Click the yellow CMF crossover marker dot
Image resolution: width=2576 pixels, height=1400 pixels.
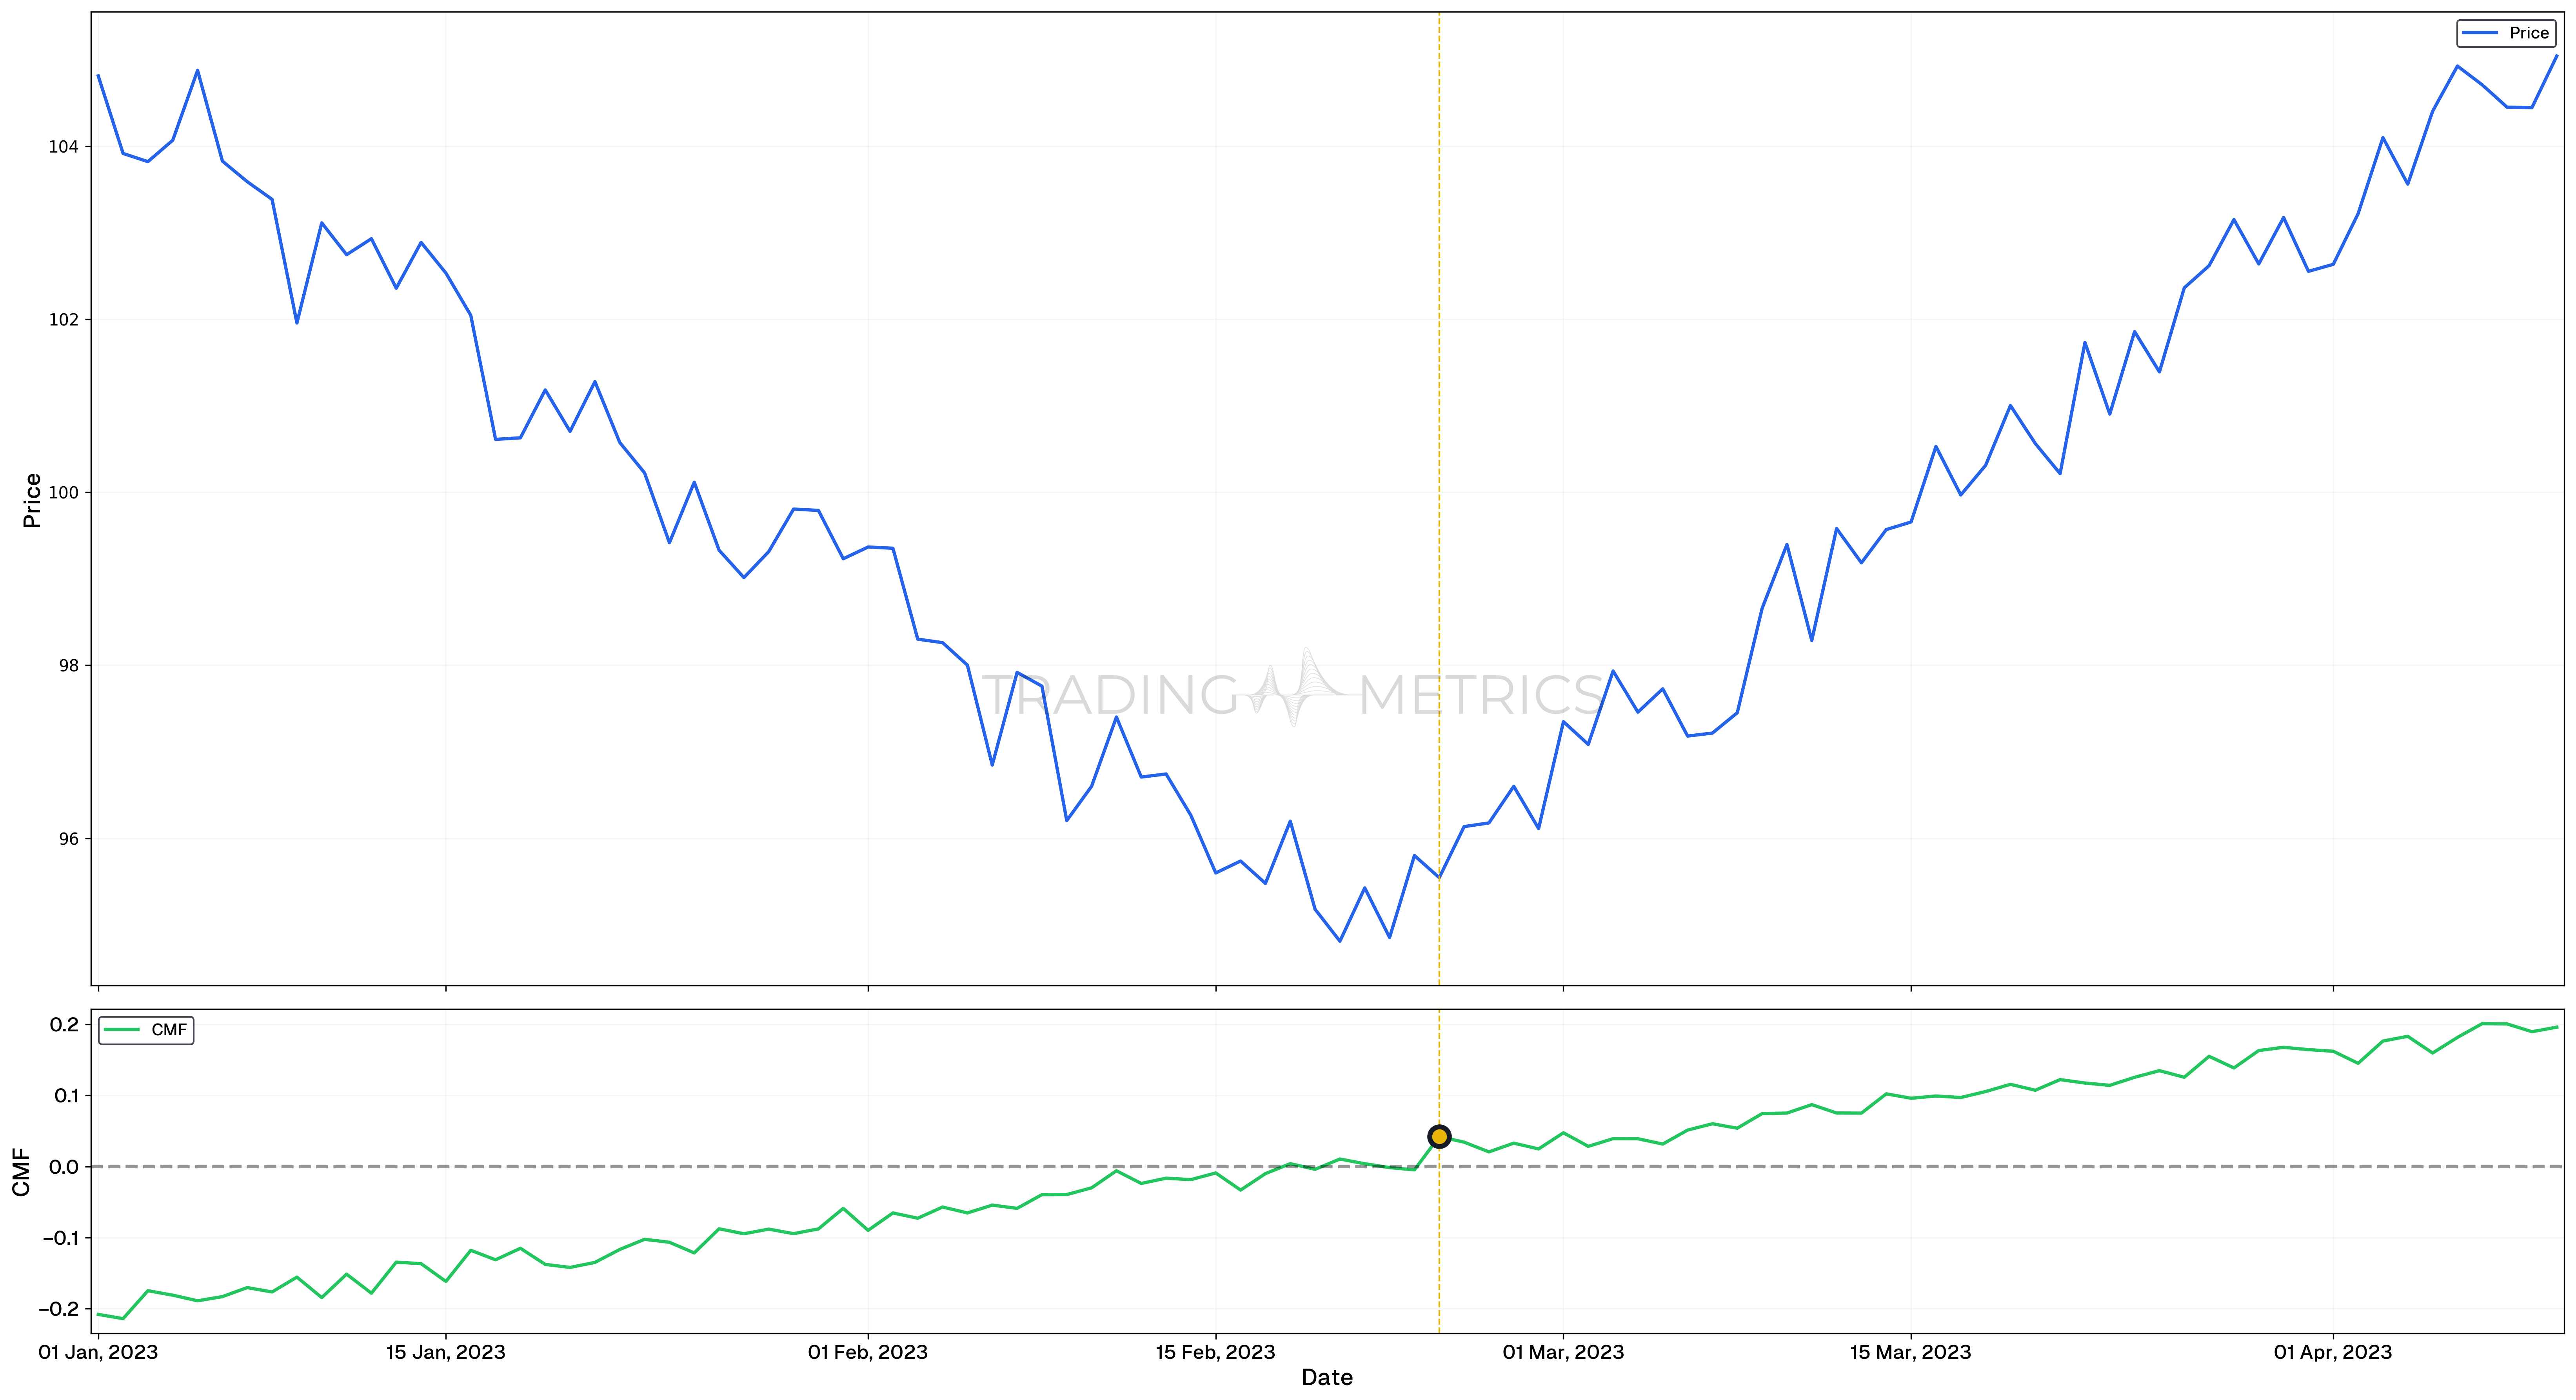1438,1136
